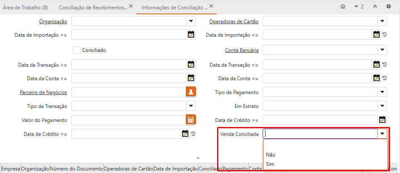Viewport: 400px width, 173px height.
Task: Open the Tipo da Transação dropdown
Action: tap(191, 106)
